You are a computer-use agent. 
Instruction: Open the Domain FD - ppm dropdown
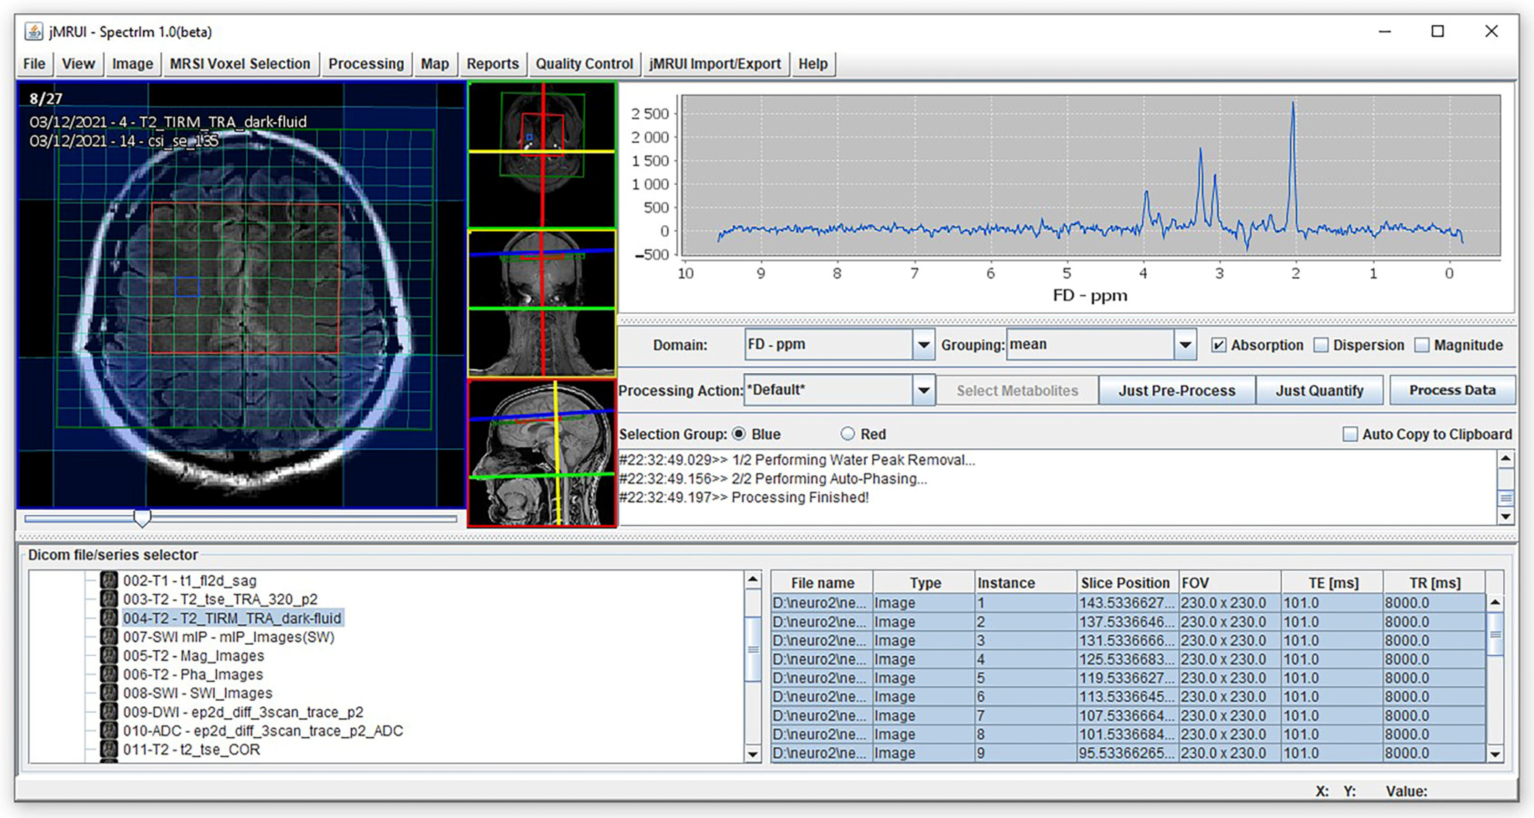[923, 345]
